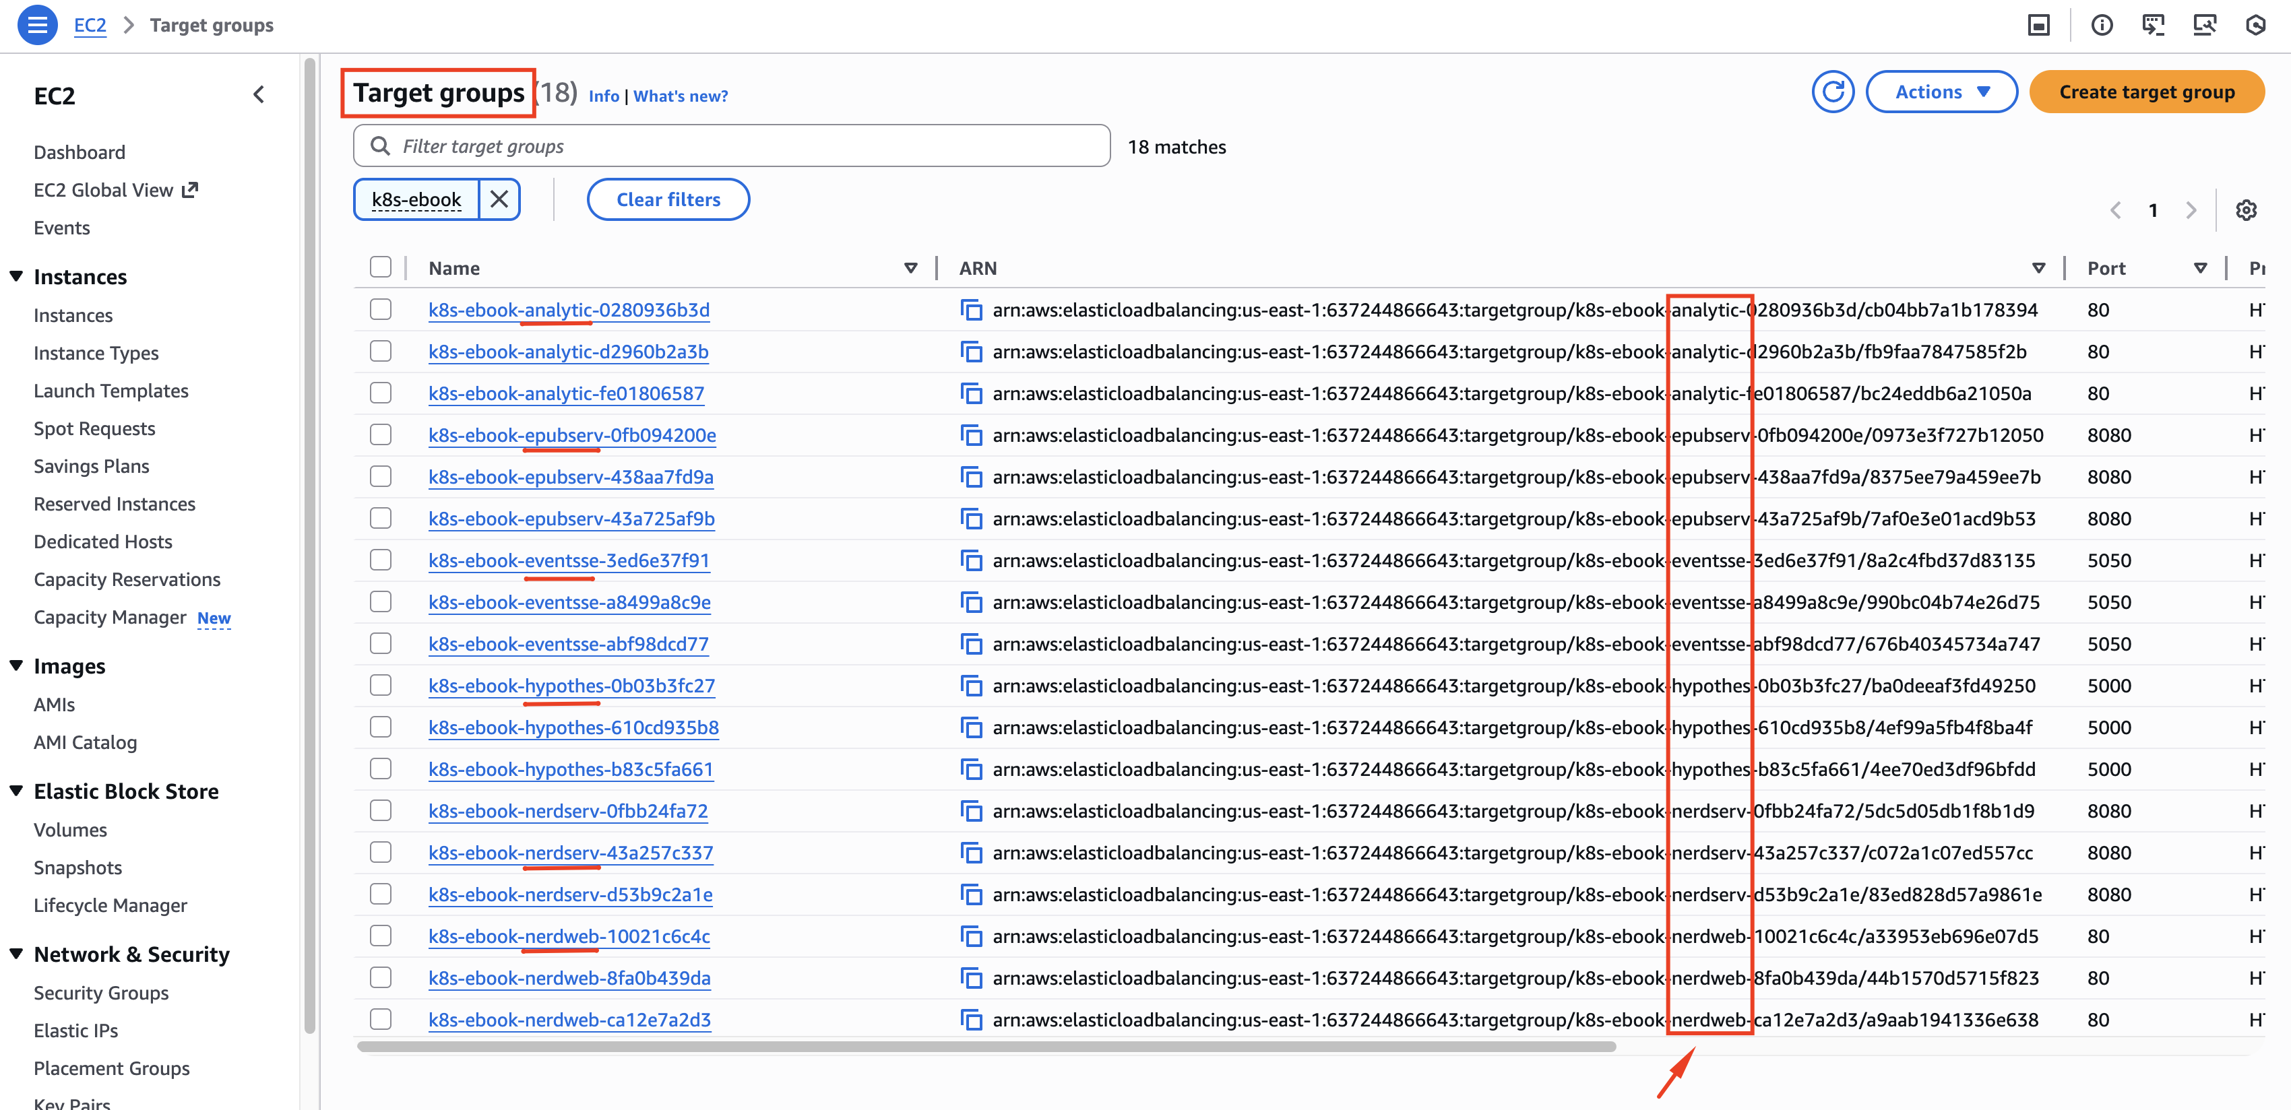Copy ARN of k8s-ebook-analytic-fe01806587
The width and height of the screenshot is (2291, 1110).
pyautogui.click(x=971, y=394)
